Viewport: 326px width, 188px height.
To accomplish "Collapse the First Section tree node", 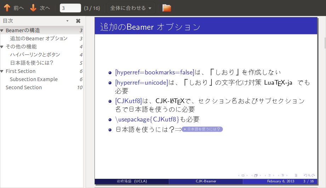I will click(x=2, y=71).
